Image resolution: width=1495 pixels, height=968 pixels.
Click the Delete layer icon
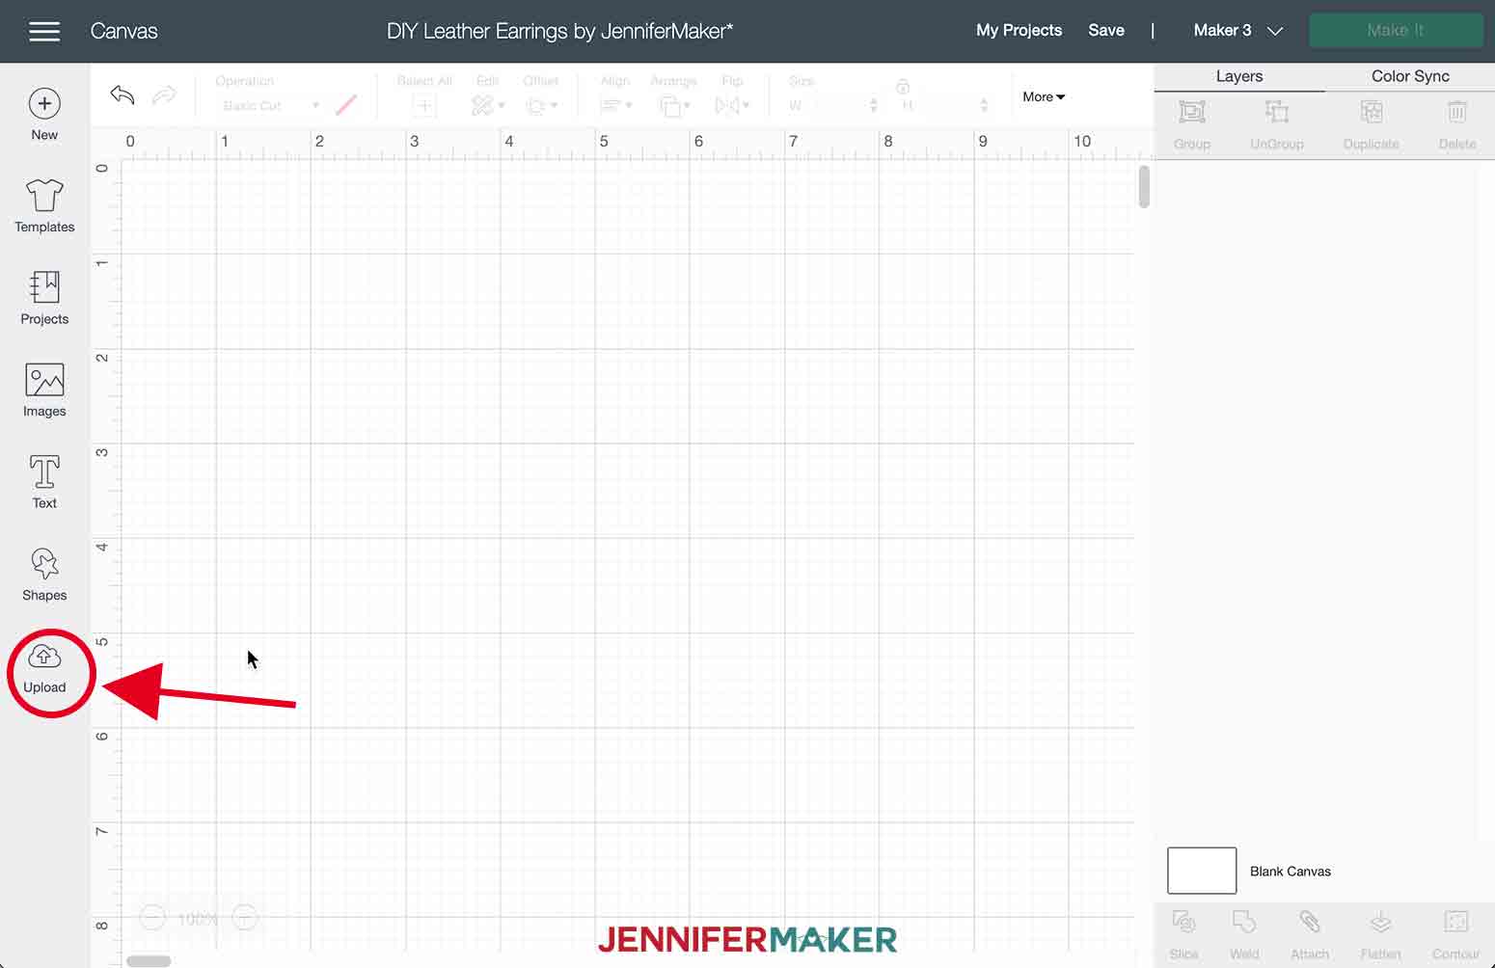[1457, 113]
